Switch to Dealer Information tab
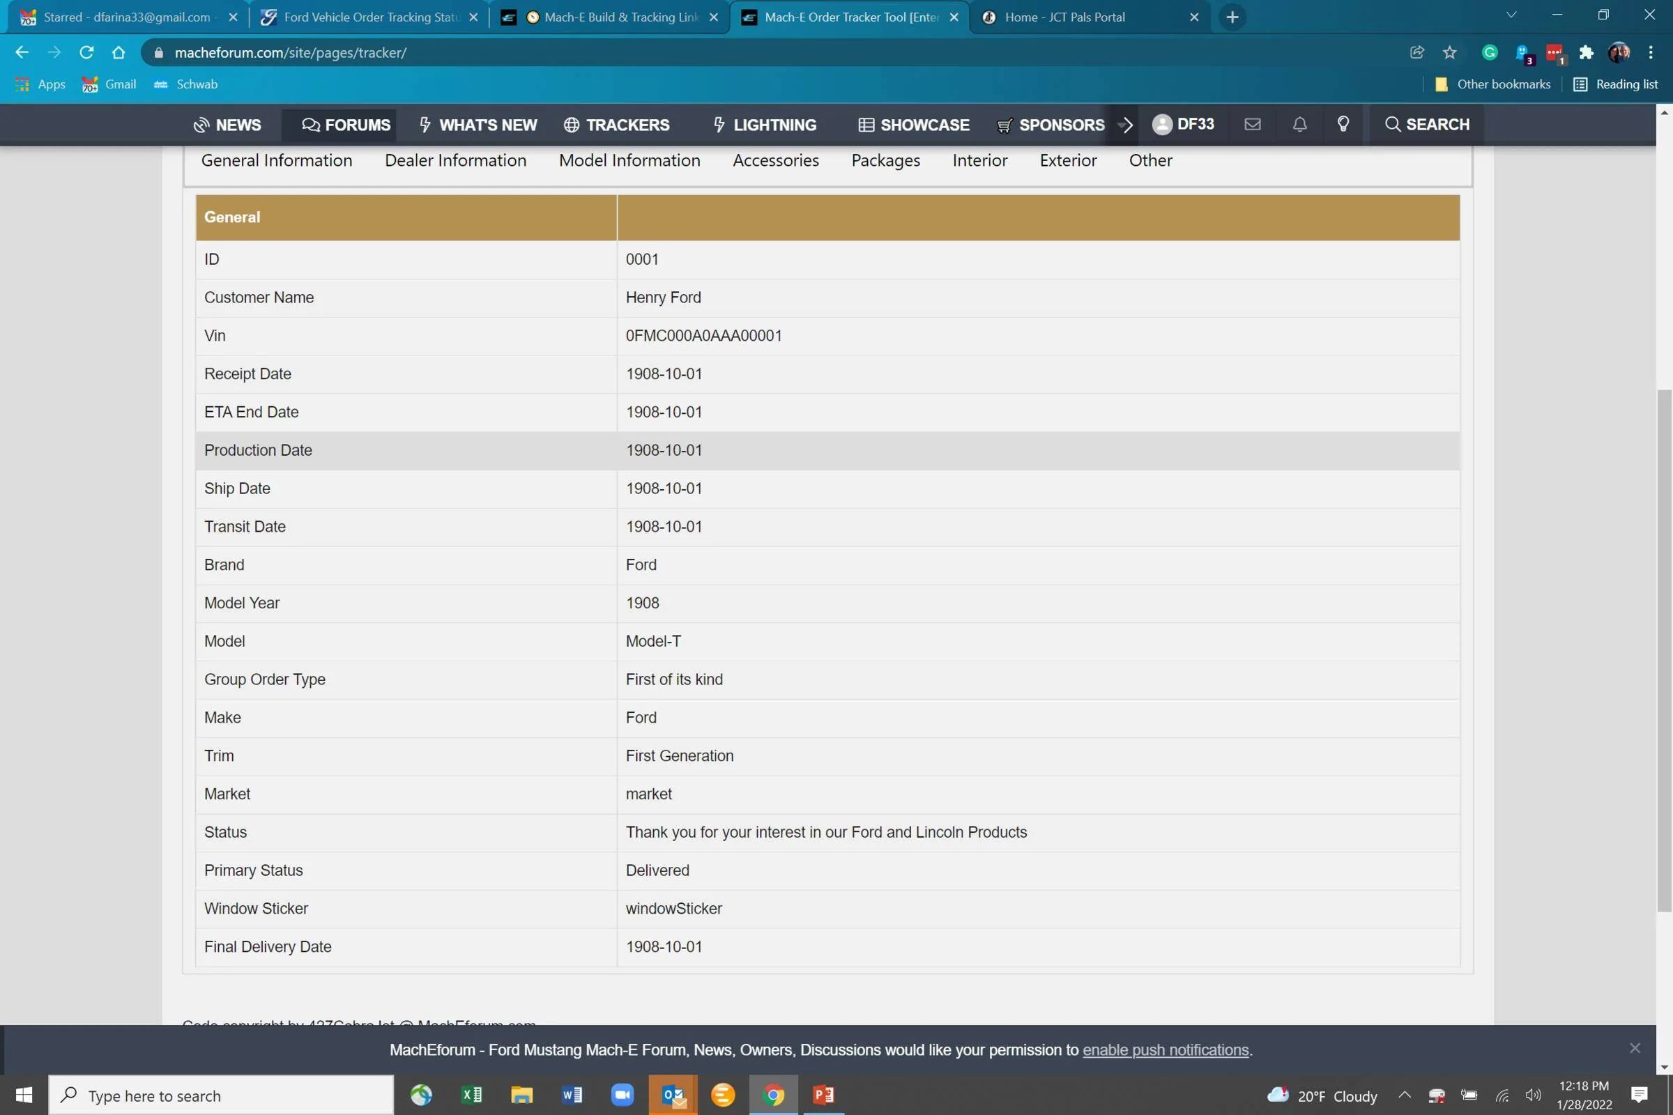The image size is (1673, 1115). coord(456,161)
